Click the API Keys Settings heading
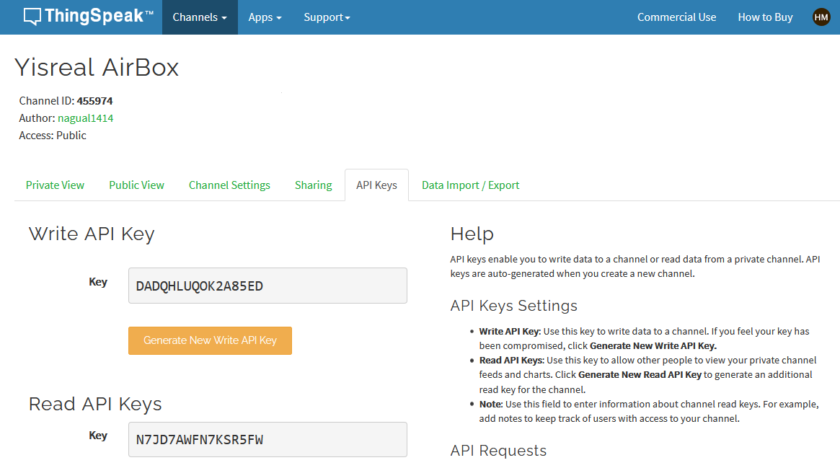 [514, 306]
